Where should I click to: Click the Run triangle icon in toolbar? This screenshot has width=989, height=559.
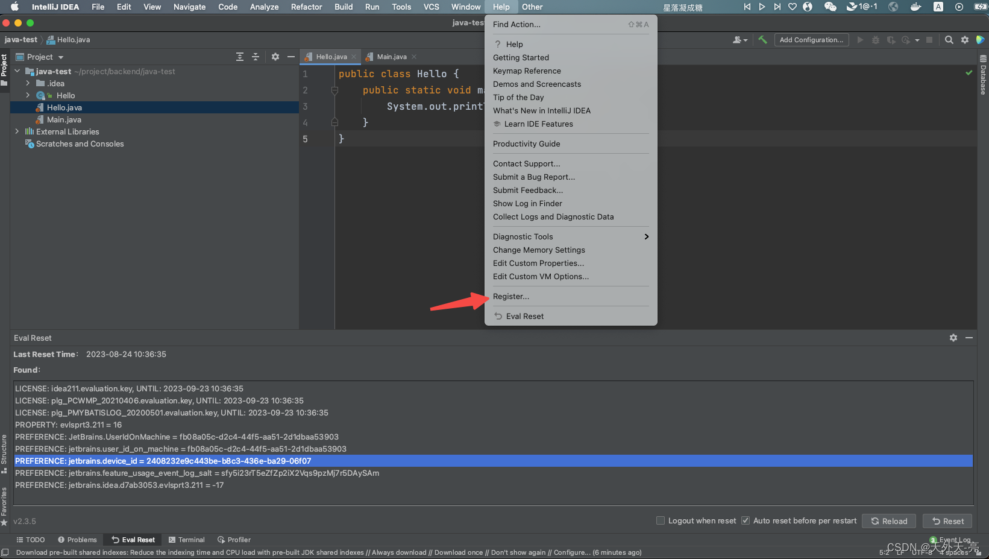pyautogui.click(x=860, y=40)
